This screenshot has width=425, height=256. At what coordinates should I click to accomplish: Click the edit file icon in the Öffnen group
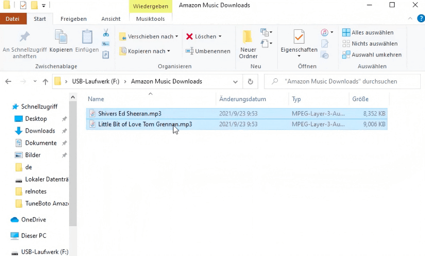point(325,44)
